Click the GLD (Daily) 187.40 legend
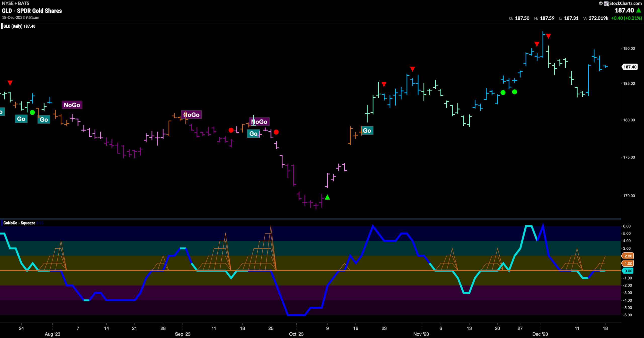 [x=19, y=26]
